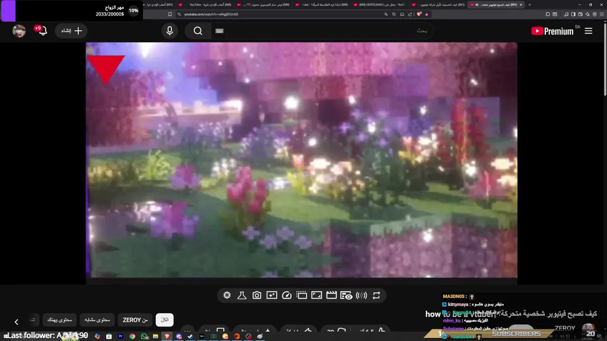Toggle the lightning boost signal icon
The width and height of the screenshot is (607, 341).
tap(361, 295)
